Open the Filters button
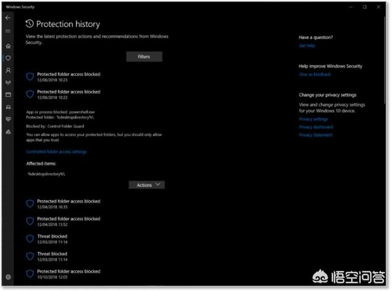Screen dimensions: 392x291 (144, 57)
